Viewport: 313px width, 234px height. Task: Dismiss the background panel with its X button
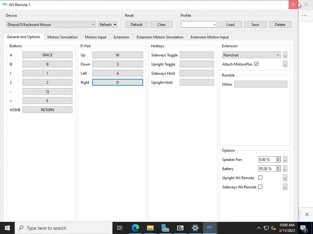(307, 214)
